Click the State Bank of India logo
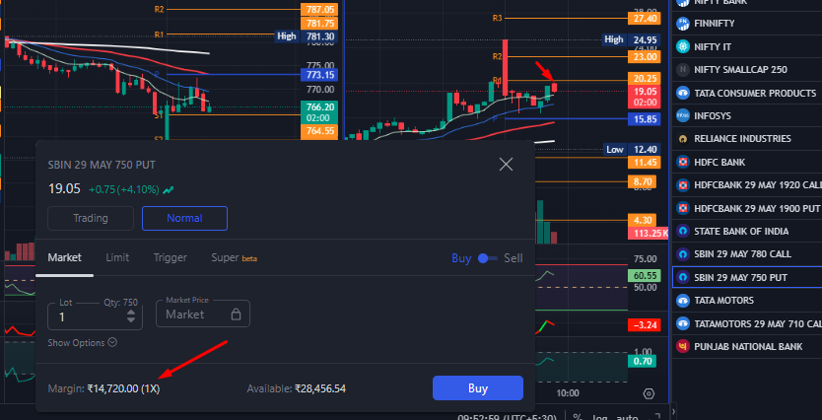The height and width of the screenshot is (420, 822). point(683,232)
